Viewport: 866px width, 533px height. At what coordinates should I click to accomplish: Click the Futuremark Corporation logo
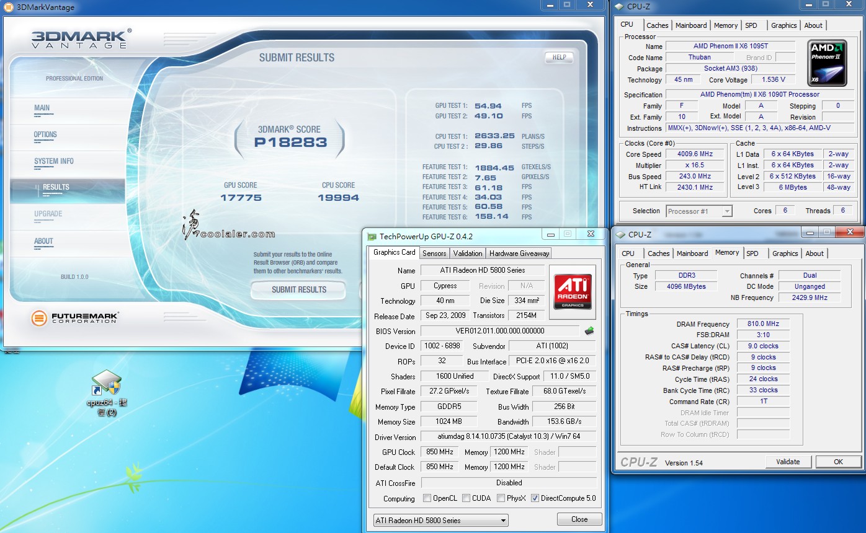(x=74, y=319)
